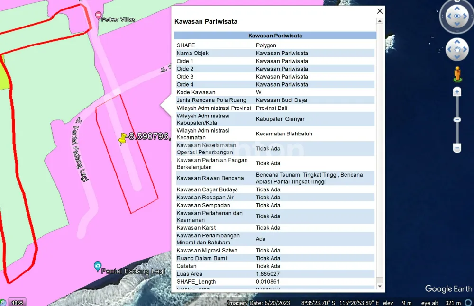Click the Move joystick hand icon
The image size is (474, 306).
(x=457, y=49)
